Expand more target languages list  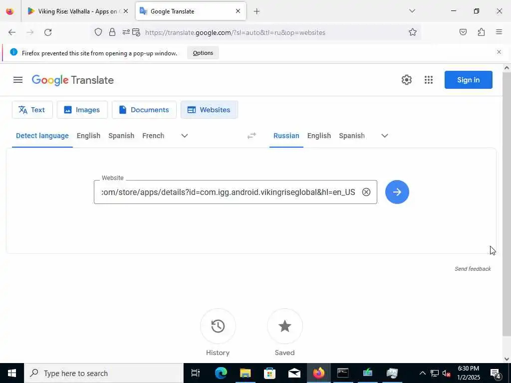click(385, 136)
